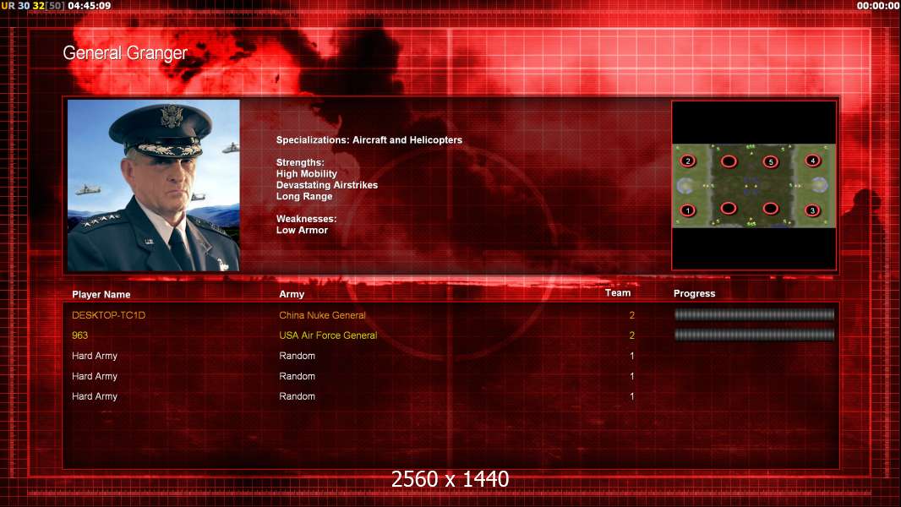Select start position 1 on the minimap
Viewport: 901px width, 507px height.
click(687, 210)
